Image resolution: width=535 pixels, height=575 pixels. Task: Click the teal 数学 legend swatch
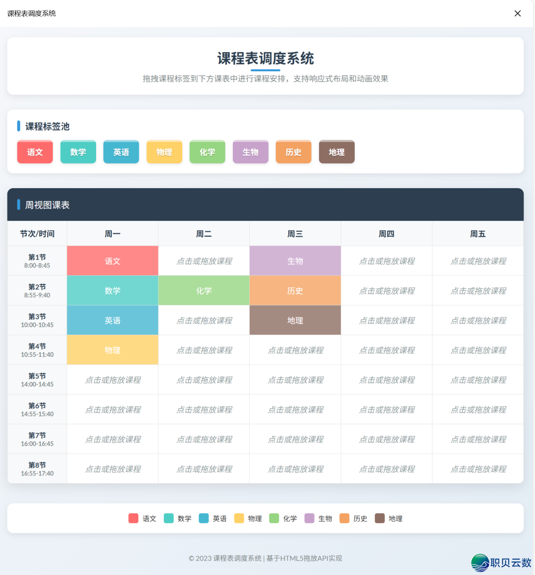[169, 518]
